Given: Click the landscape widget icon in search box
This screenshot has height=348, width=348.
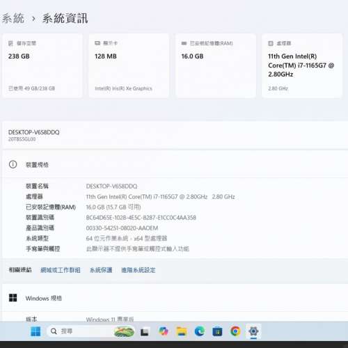Looking at the screenshot, I should pyautogui.click(x=124, y=331).
